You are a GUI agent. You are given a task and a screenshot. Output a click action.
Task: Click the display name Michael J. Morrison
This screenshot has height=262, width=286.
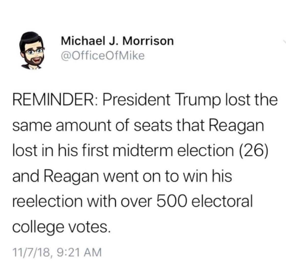(117, 41)
